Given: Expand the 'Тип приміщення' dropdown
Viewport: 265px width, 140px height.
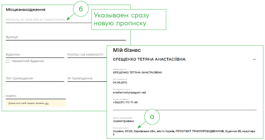Looking at the screenshot, I should (35, 78).
